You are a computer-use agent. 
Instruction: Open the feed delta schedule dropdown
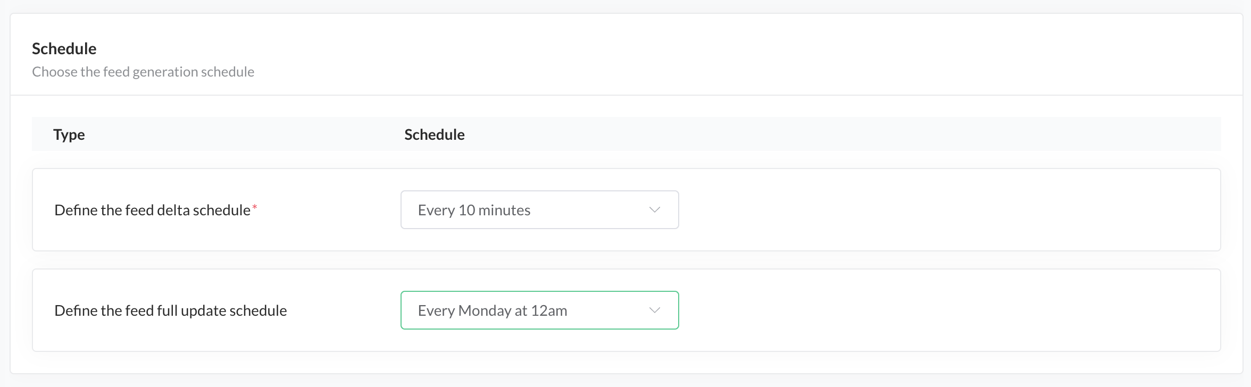539,210
